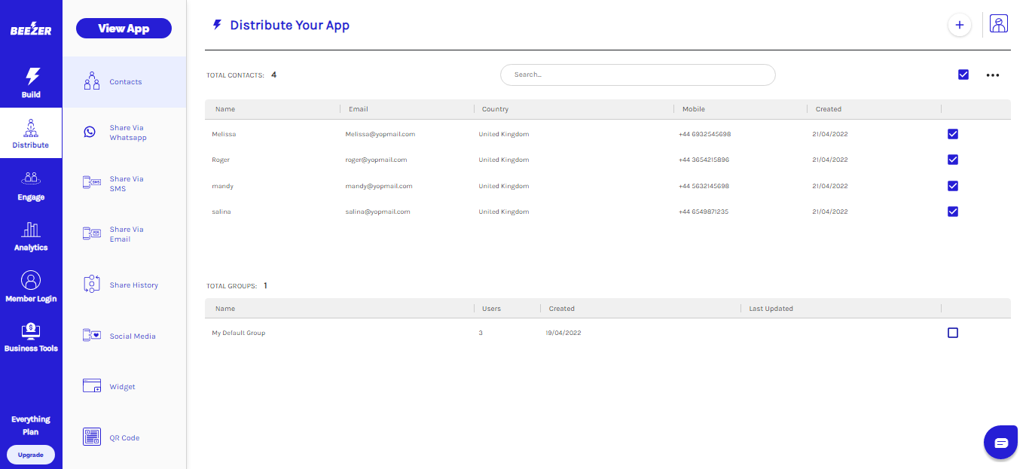Click the Beezer logo
Viewport: 1029px width, 469px height.
(31, 29)
